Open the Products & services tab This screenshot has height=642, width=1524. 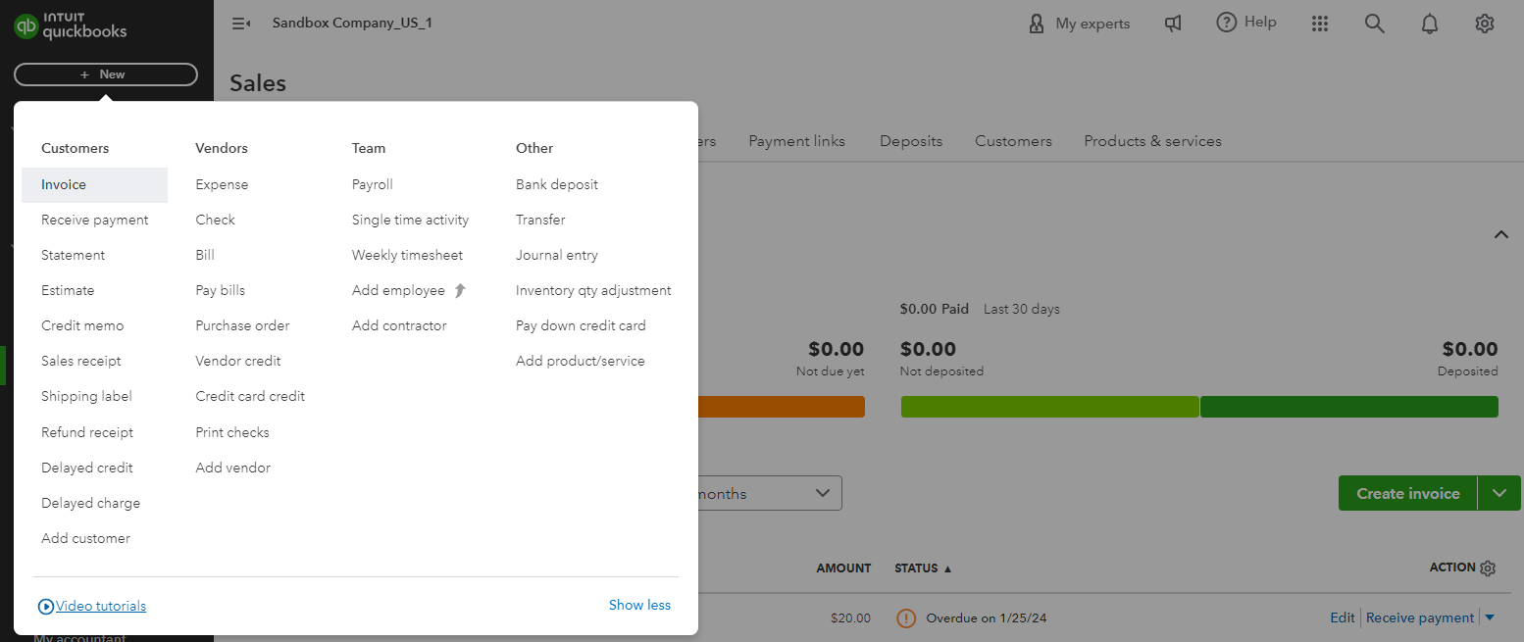1152,140
